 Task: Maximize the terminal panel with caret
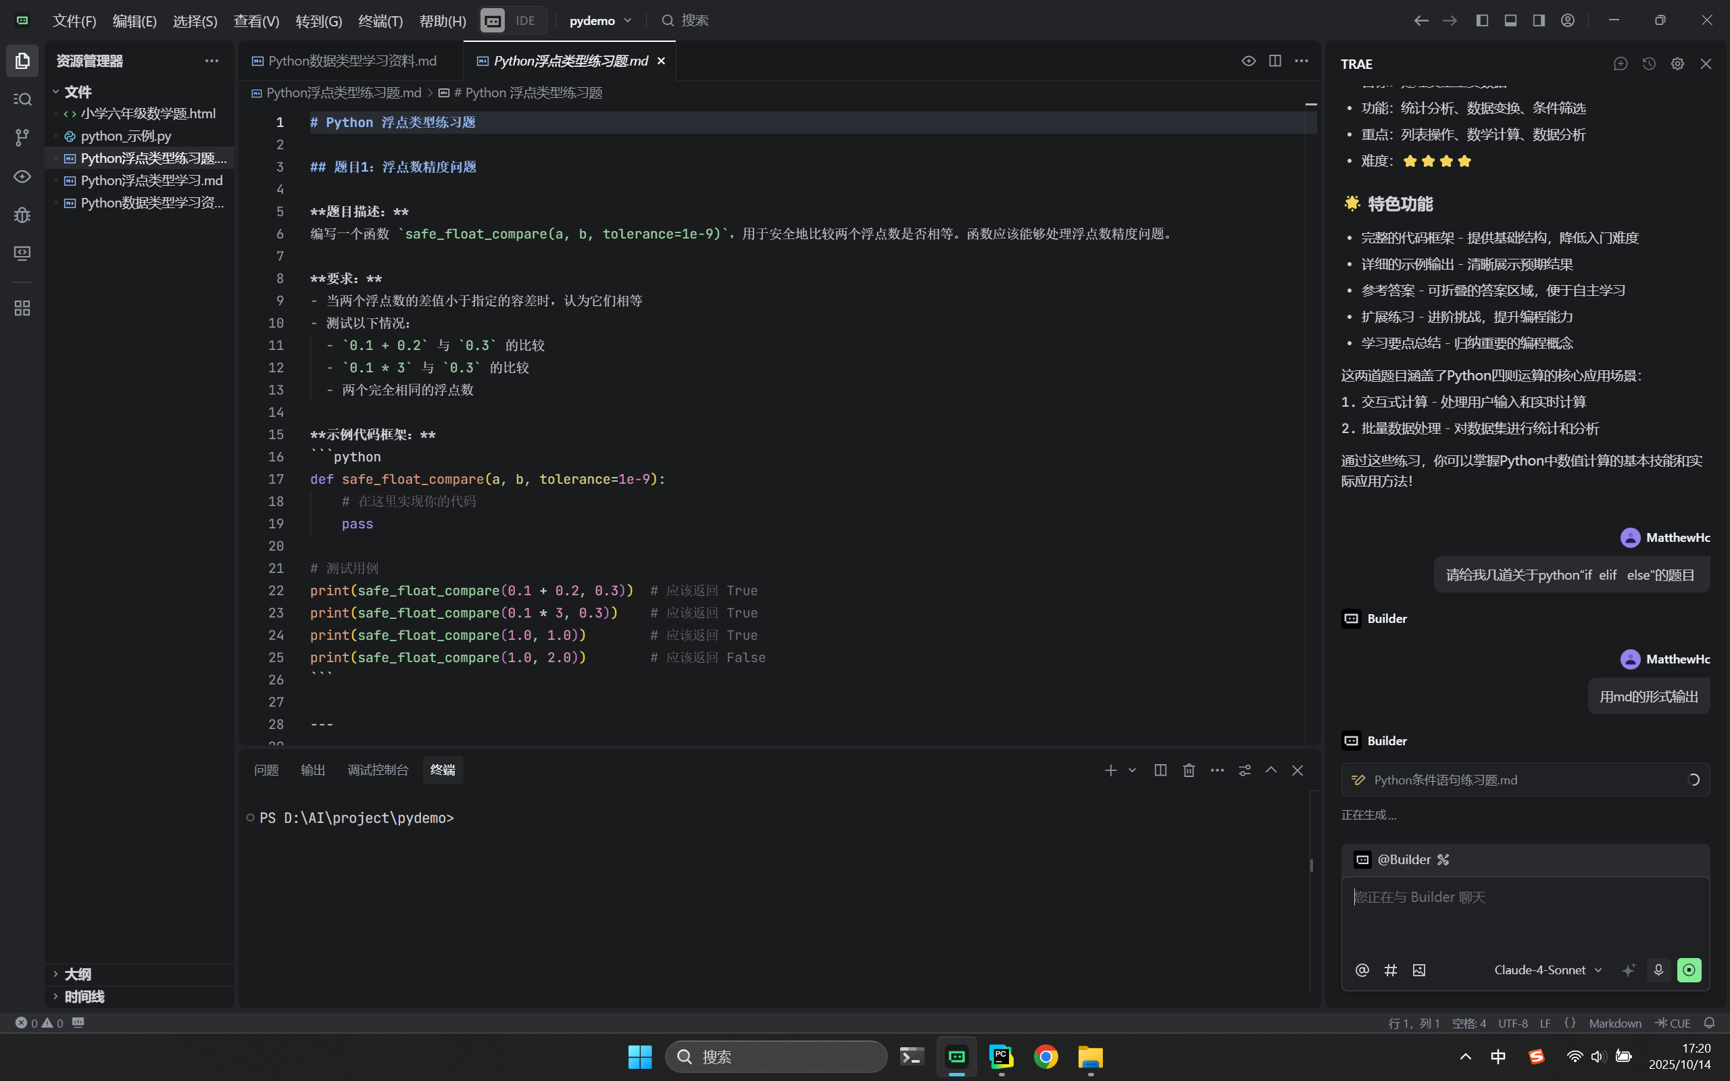click(x=1271, y=770)
